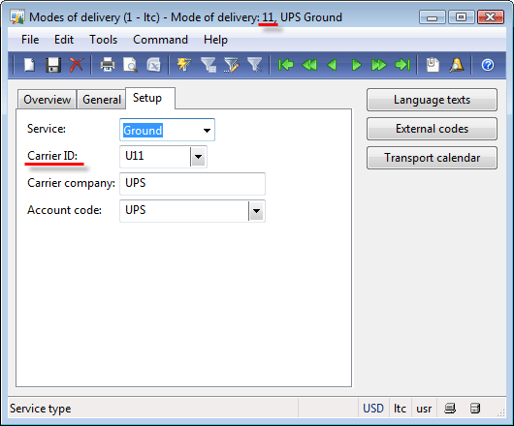Screen dimensions: 514x426
Task: Switch to the Overview tab
Action: [x=47, y=100]
